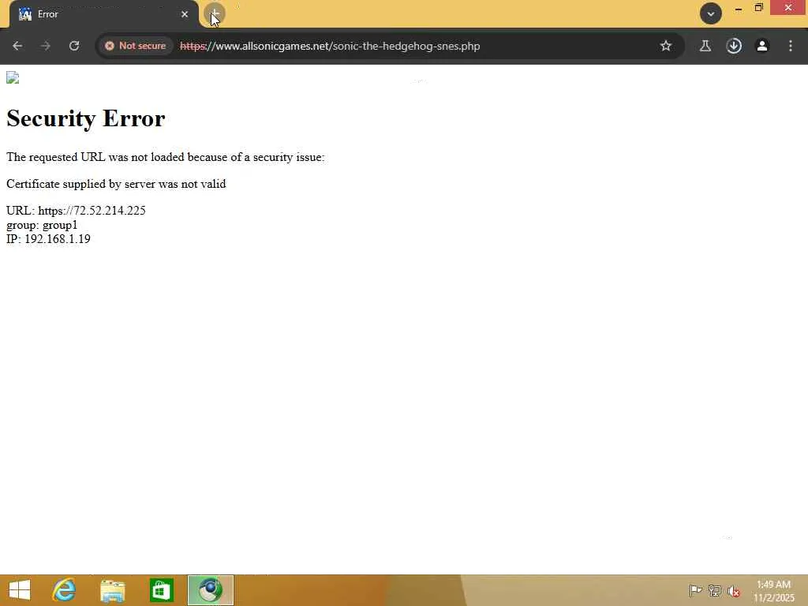Click the 'IP: 192.168.1.19' line
This screenshot has width=808, height=606.
(x=48, y=239)
